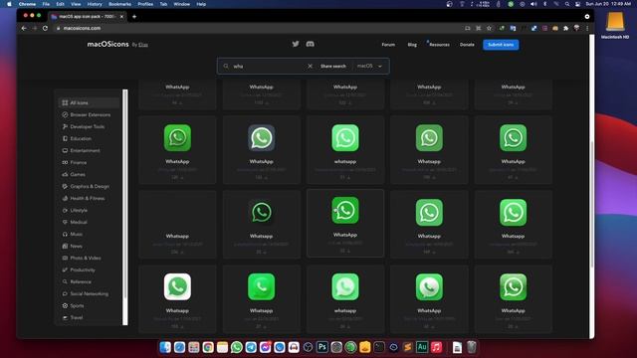Open the Resources link
The height and width of the screenshot is (358, 637).
tap(439, 45)
